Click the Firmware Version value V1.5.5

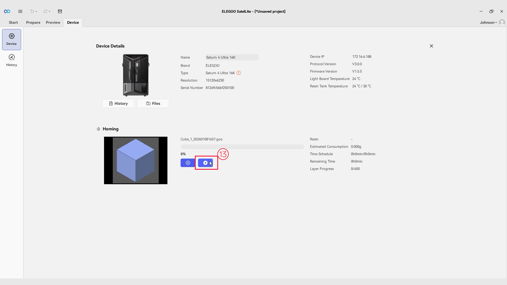(357, 71)
